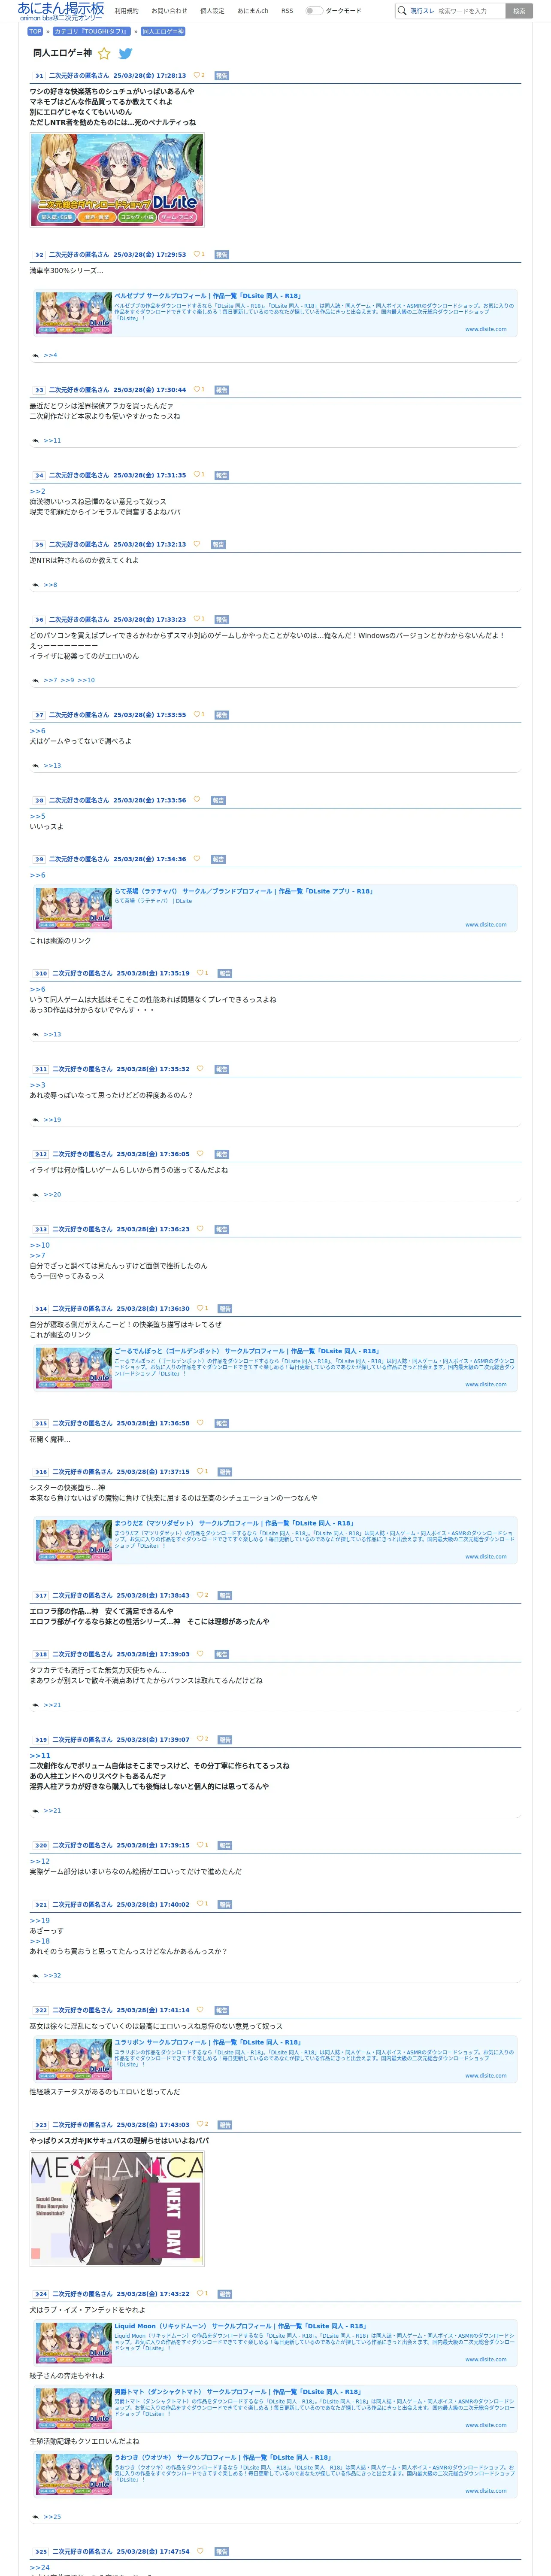
Task: Click reply arrow icon under post 21
Action: click(x=36, y=1975)
